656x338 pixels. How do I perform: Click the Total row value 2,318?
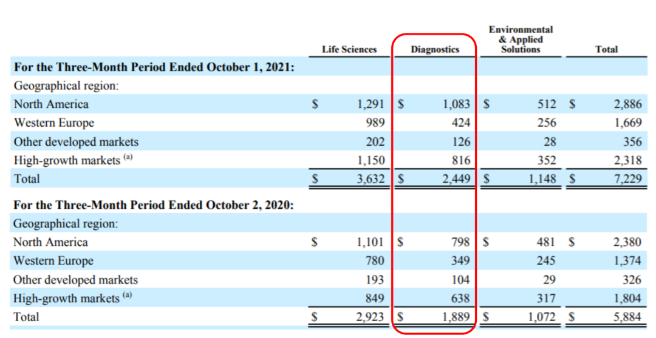(627, 160)
